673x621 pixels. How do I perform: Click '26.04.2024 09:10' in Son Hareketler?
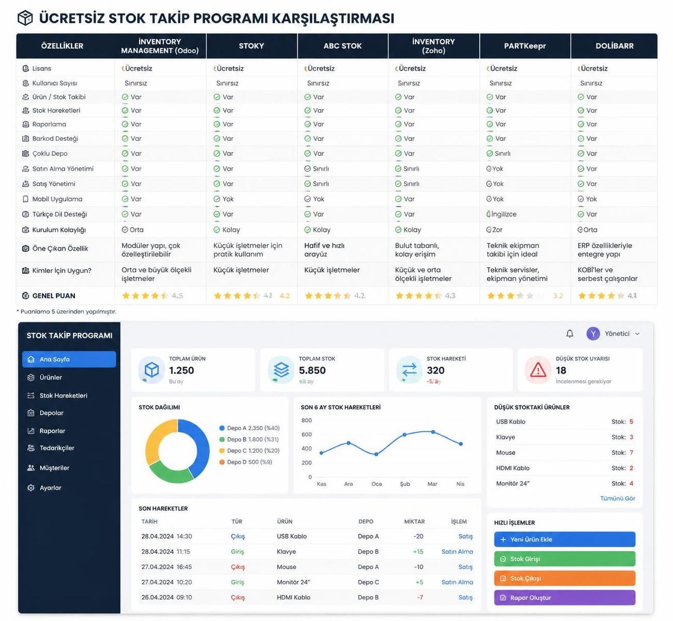coord(166,598)
